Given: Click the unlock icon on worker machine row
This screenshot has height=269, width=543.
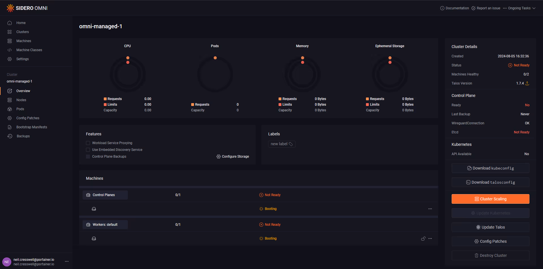Looking at the screenshot, I should tap(423, 238).
